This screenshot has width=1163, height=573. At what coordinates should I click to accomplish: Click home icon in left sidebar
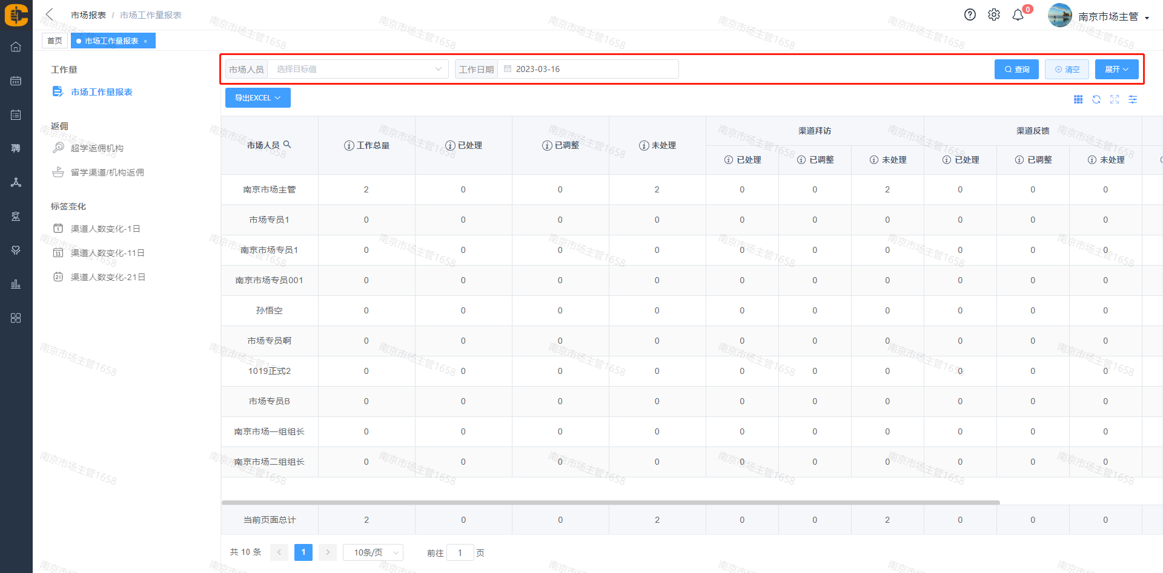pyautogui.click(x=16, y=47)
